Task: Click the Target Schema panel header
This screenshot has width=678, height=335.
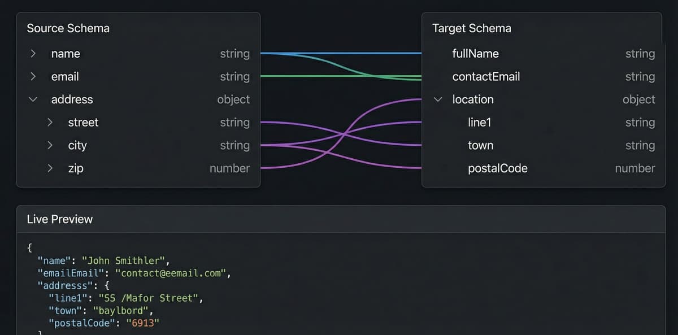Action: [472, 28]
